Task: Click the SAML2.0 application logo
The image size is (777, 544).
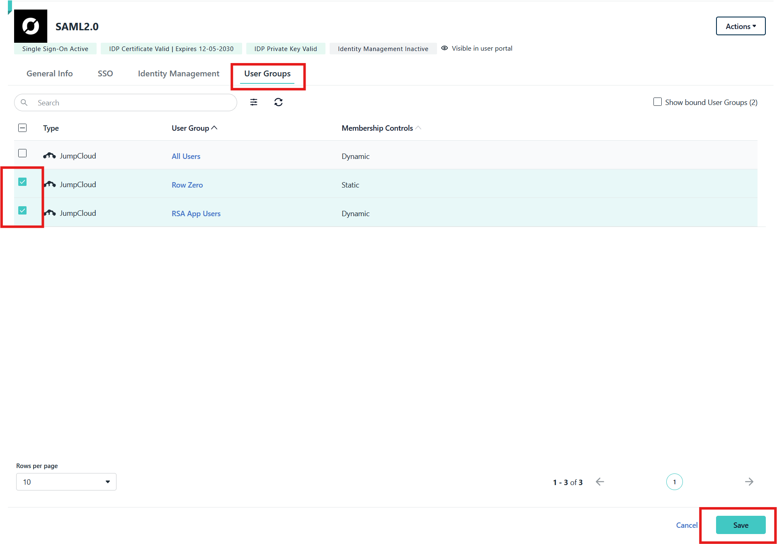Action: [x=31, y=26]
